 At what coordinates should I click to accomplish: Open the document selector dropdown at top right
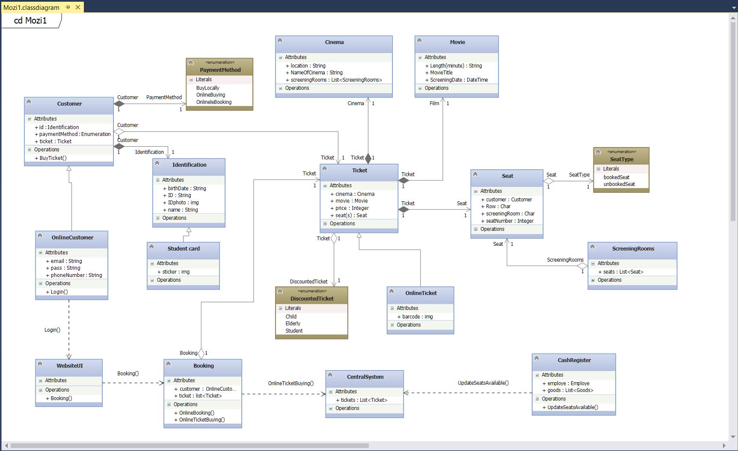tap(733, 7)
